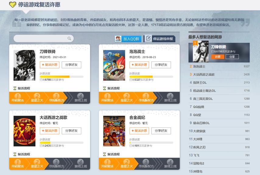
Task: Click 加入QQ群 button
Action: (x=128, y=39)
